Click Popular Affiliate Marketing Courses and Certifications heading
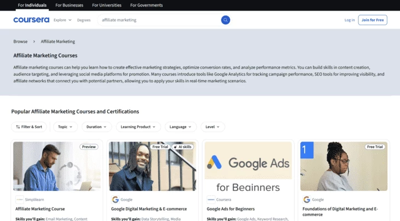Viewport: 400px width, 221px height. tap(75, 111)
